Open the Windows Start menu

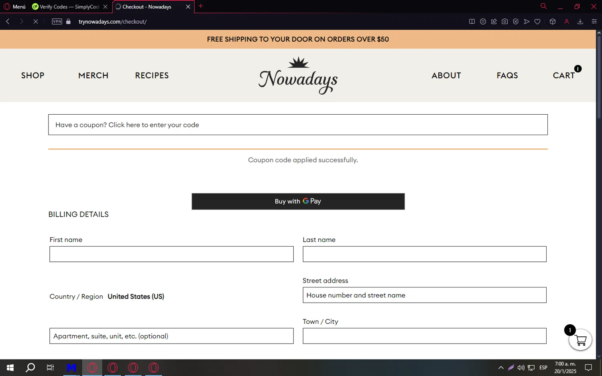[10, 368]
